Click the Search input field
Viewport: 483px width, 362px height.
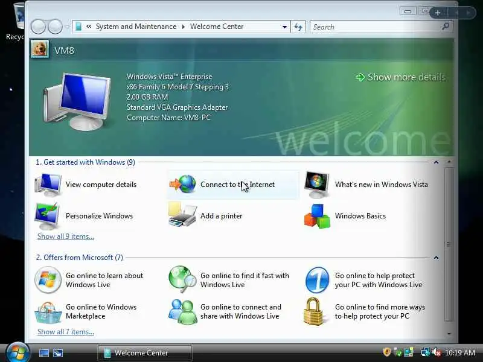pos(376,27)
